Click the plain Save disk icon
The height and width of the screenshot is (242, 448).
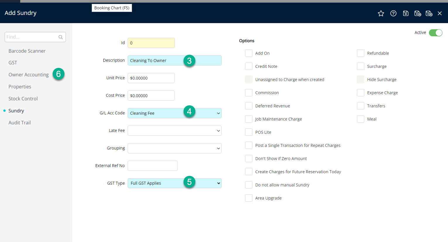(x=406, y=13)
